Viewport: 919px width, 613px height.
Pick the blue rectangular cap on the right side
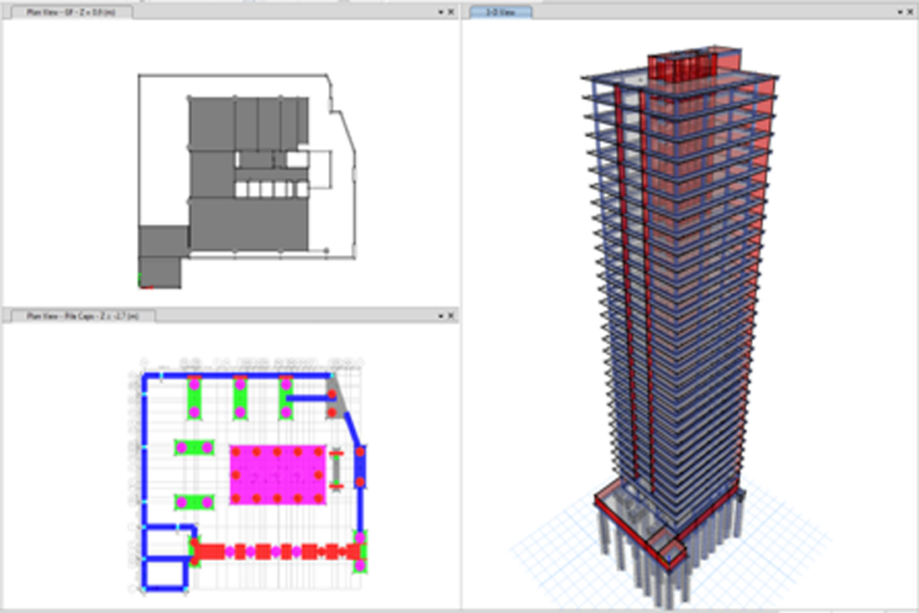pyautogui.click(x=360, y=467)
